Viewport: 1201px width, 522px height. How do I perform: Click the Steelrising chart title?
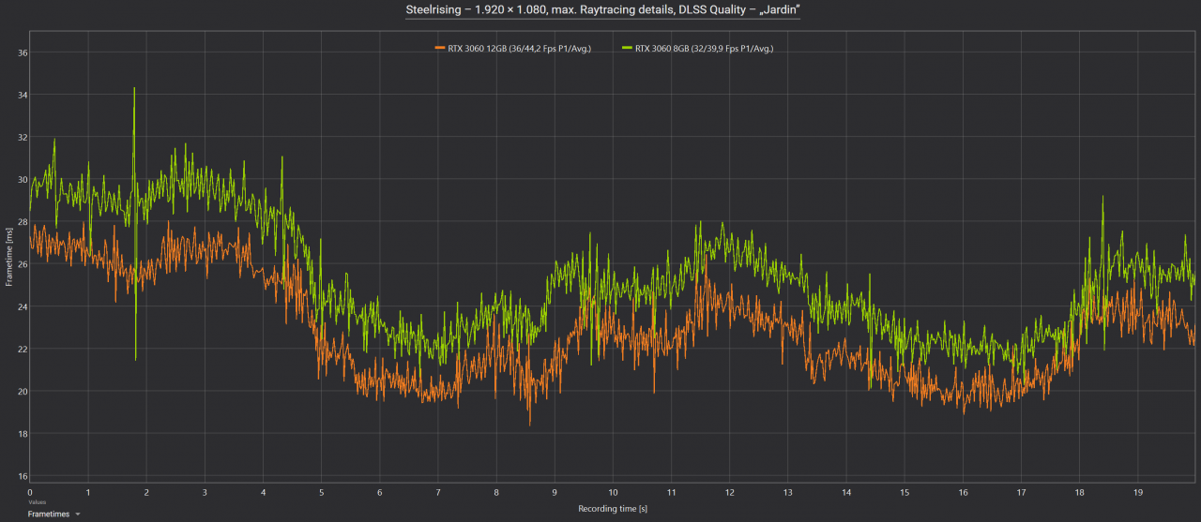[602, 9]
